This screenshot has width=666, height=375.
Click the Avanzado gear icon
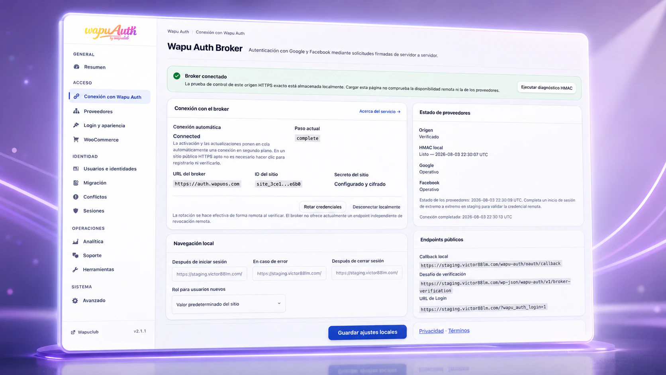(x=75, y=300)
